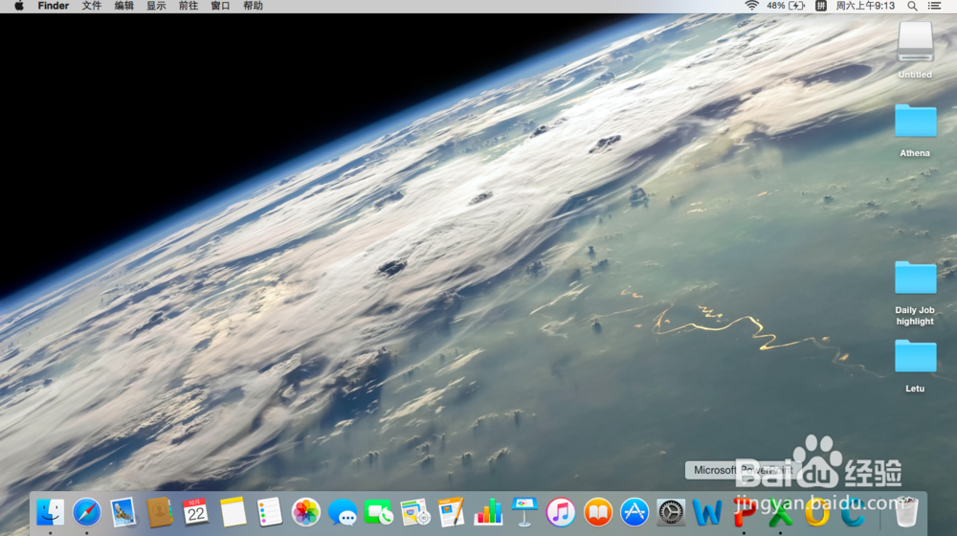
Task: Open System Preferences gear icon
Action: click(671, 511)
